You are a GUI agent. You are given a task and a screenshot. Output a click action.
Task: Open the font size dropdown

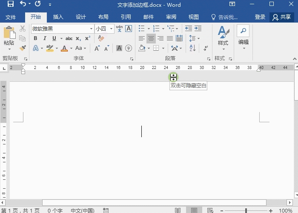tap(112, 29)
